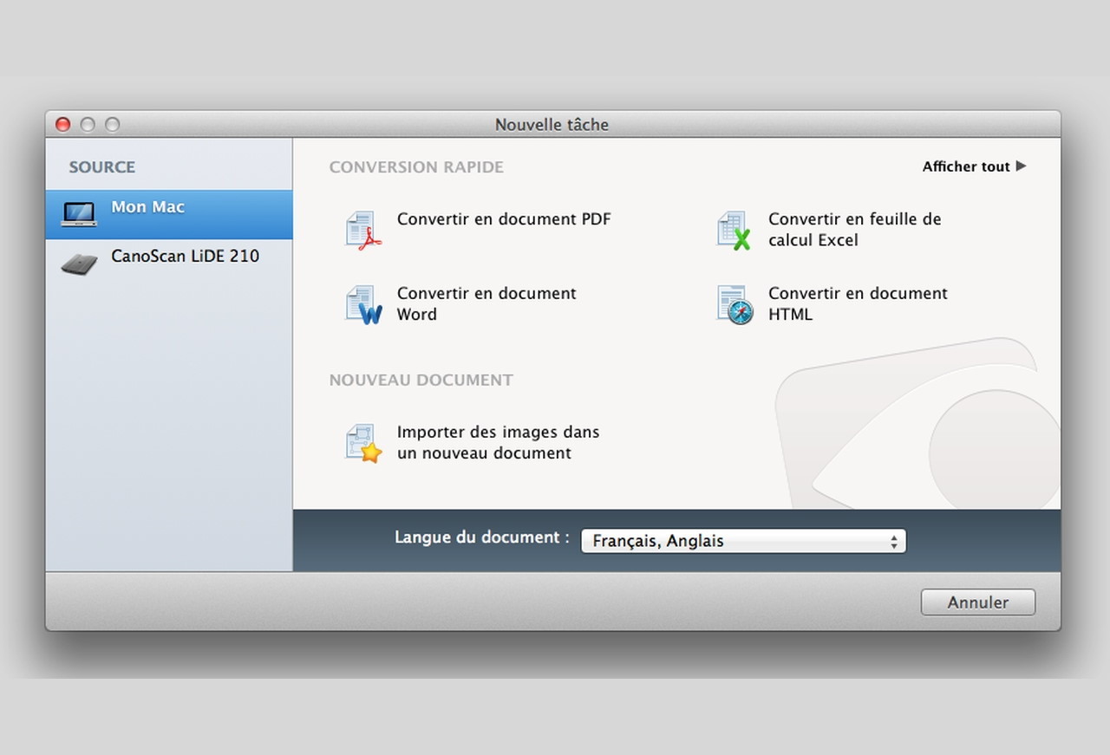1110x755 pixels.
Task: Expand the triangle next to Afficher tout
Action: (1021, 166)
